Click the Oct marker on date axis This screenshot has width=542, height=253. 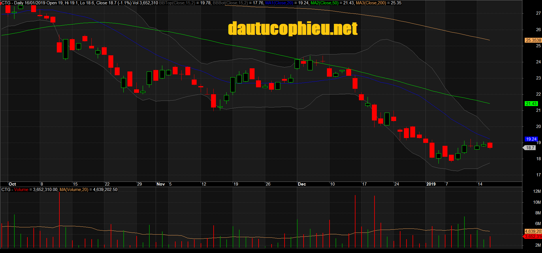tap(12, 184)
